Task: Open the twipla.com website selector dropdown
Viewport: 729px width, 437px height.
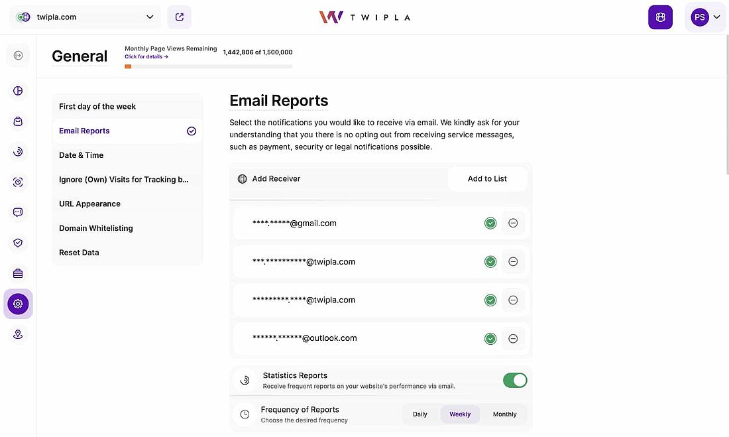Action: (x=85, y=17)
